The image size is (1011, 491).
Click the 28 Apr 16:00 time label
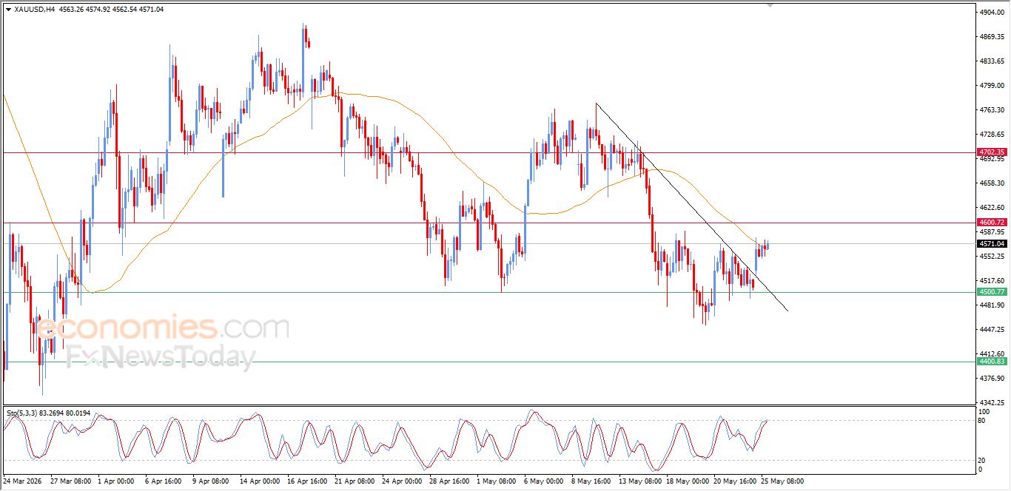(x=450, y=481)
